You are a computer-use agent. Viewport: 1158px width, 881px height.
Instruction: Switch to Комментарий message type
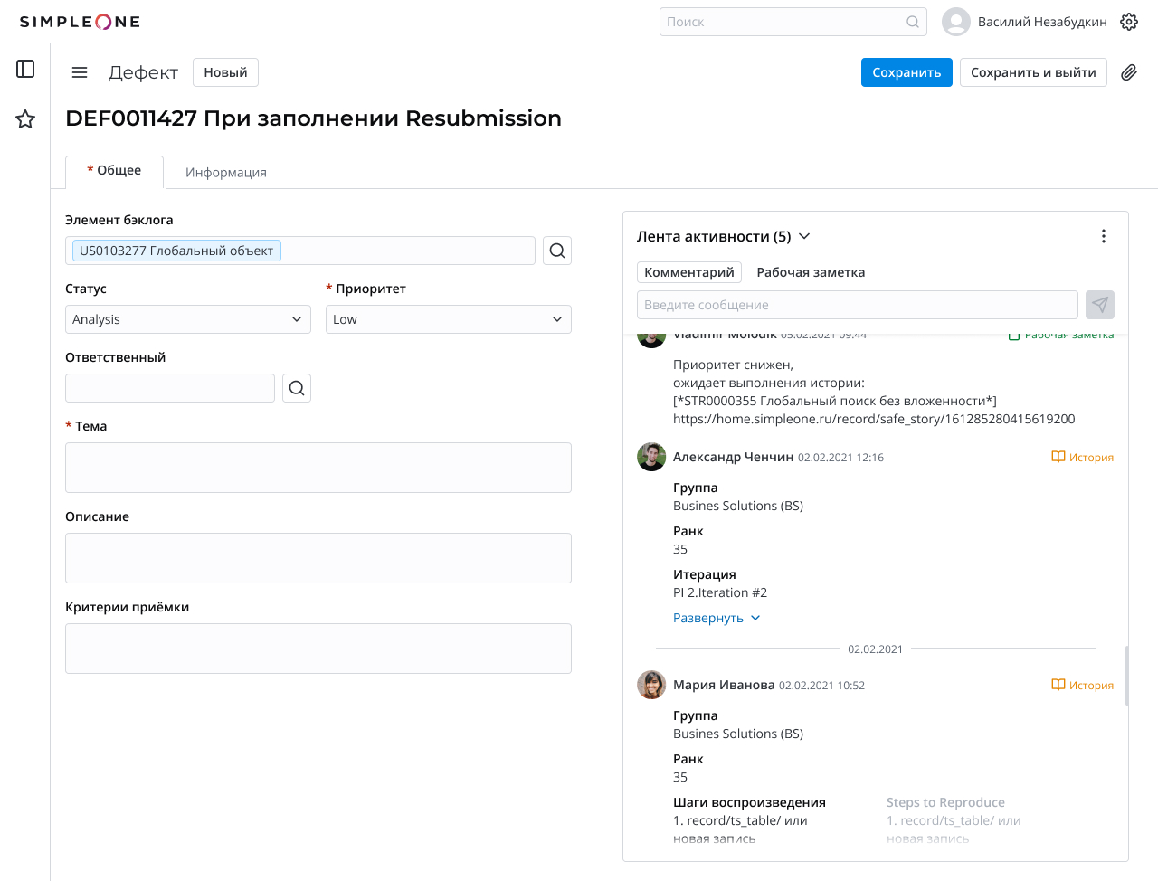(689, 272)
